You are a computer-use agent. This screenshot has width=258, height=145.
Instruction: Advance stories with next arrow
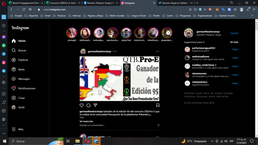coord(168,33)
